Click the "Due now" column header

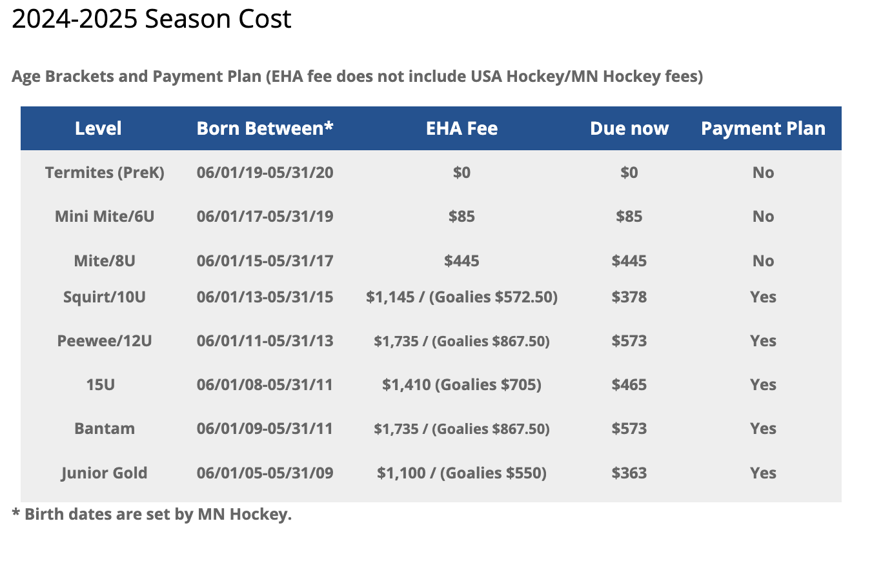(x=629, y=128)
